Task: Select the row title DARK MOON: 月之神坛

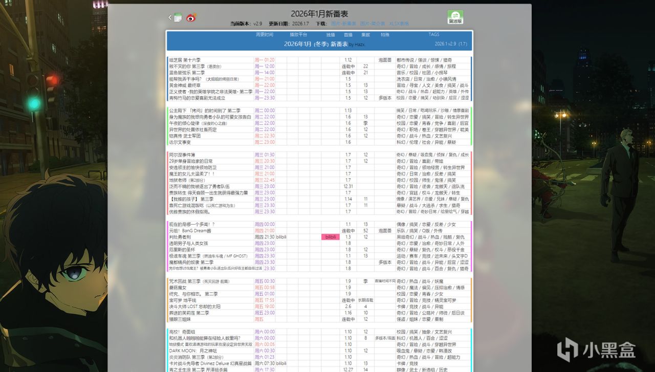Action: coord(192,351)
